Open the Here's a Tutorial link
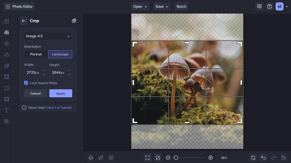The height and width of the screenshot is (163, 291). coord(59,108)
